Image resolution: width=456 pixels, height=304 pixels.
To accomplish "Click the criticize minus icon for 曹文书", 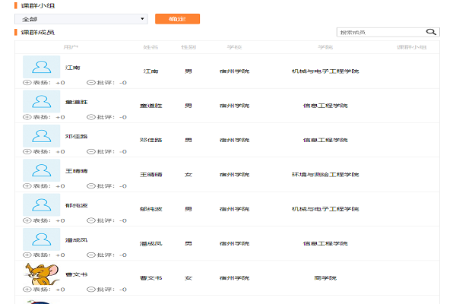I will click(x=91, y=290).
